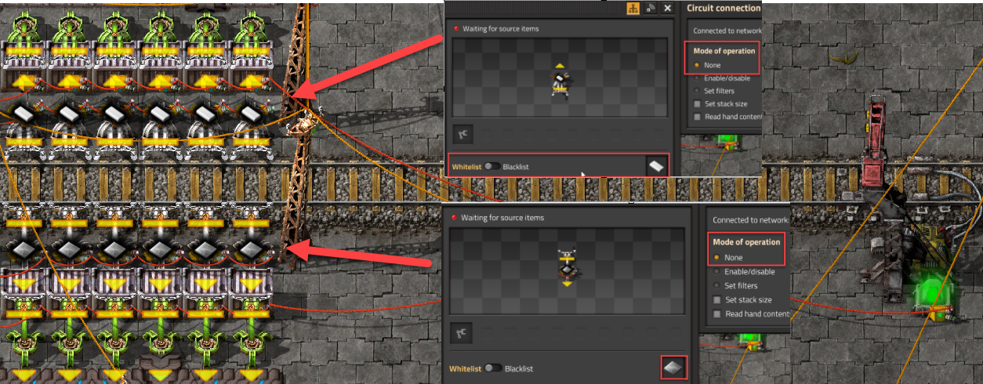
Task: Click the circuit network button in upper panel
Action: (633, 8)
